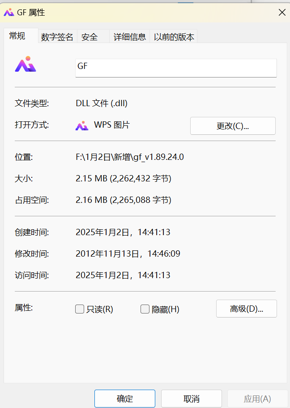The height and width of the screenshot is (408, 290).
Task: Click the 应用(A) button
Action: point(258,398)
